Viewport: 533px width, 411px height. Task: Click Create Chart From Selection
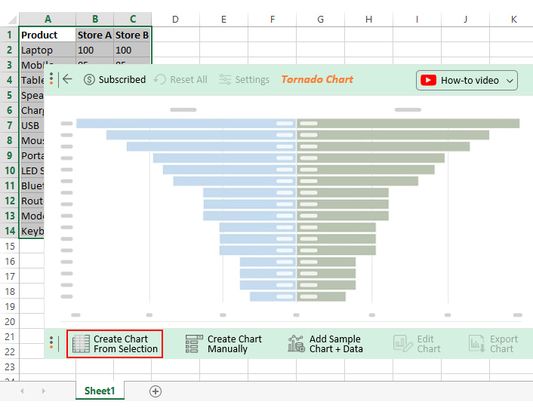pos(115,344)
